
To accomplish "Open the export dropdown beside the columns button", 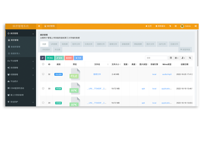I will (x=183, y=58).
